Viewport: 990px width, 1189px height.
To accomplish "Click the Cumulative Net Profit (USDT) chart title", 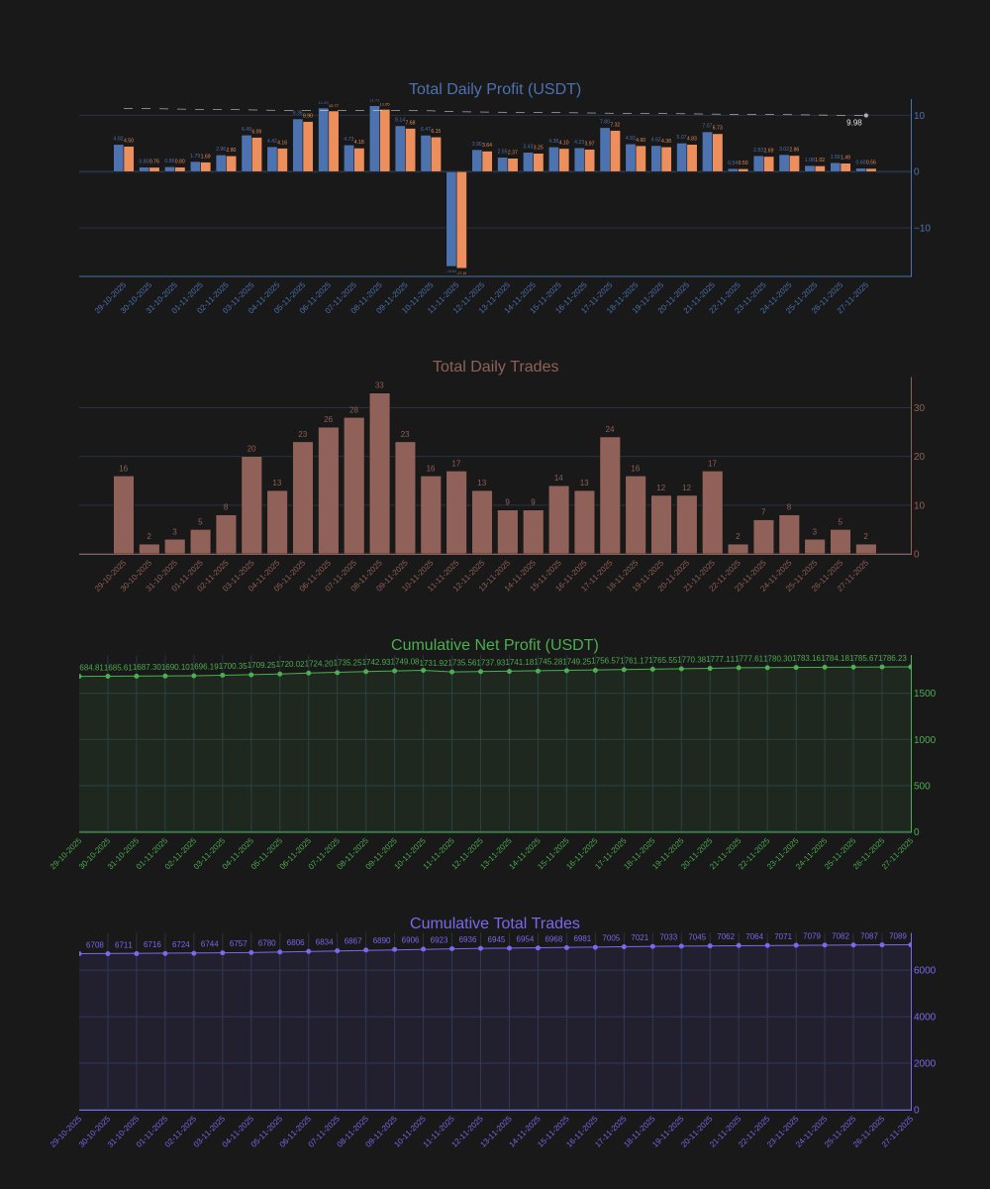I will tap(495, 644).
